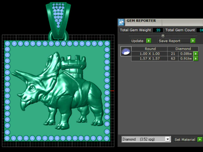
Task: Click the Set Material button
Action: click(x=185, y=139)
